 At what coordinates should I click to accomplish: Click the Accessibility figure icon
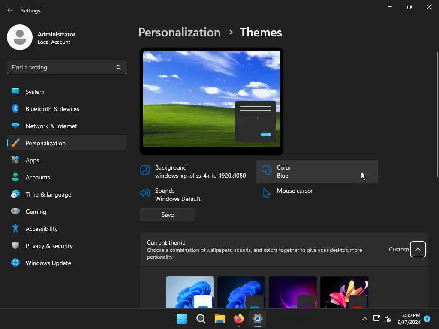point(15,229)
